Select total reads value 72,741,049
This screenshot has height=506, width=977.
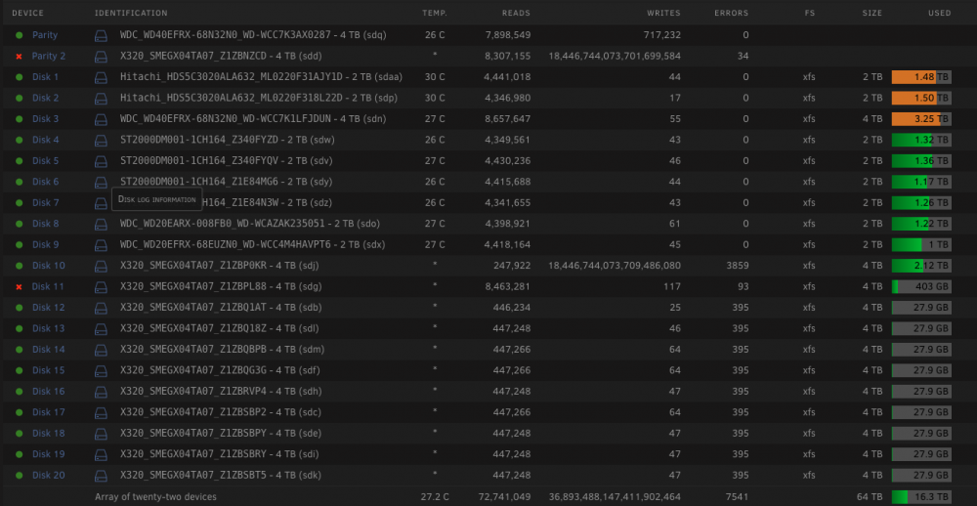click(x=504, y=496)
